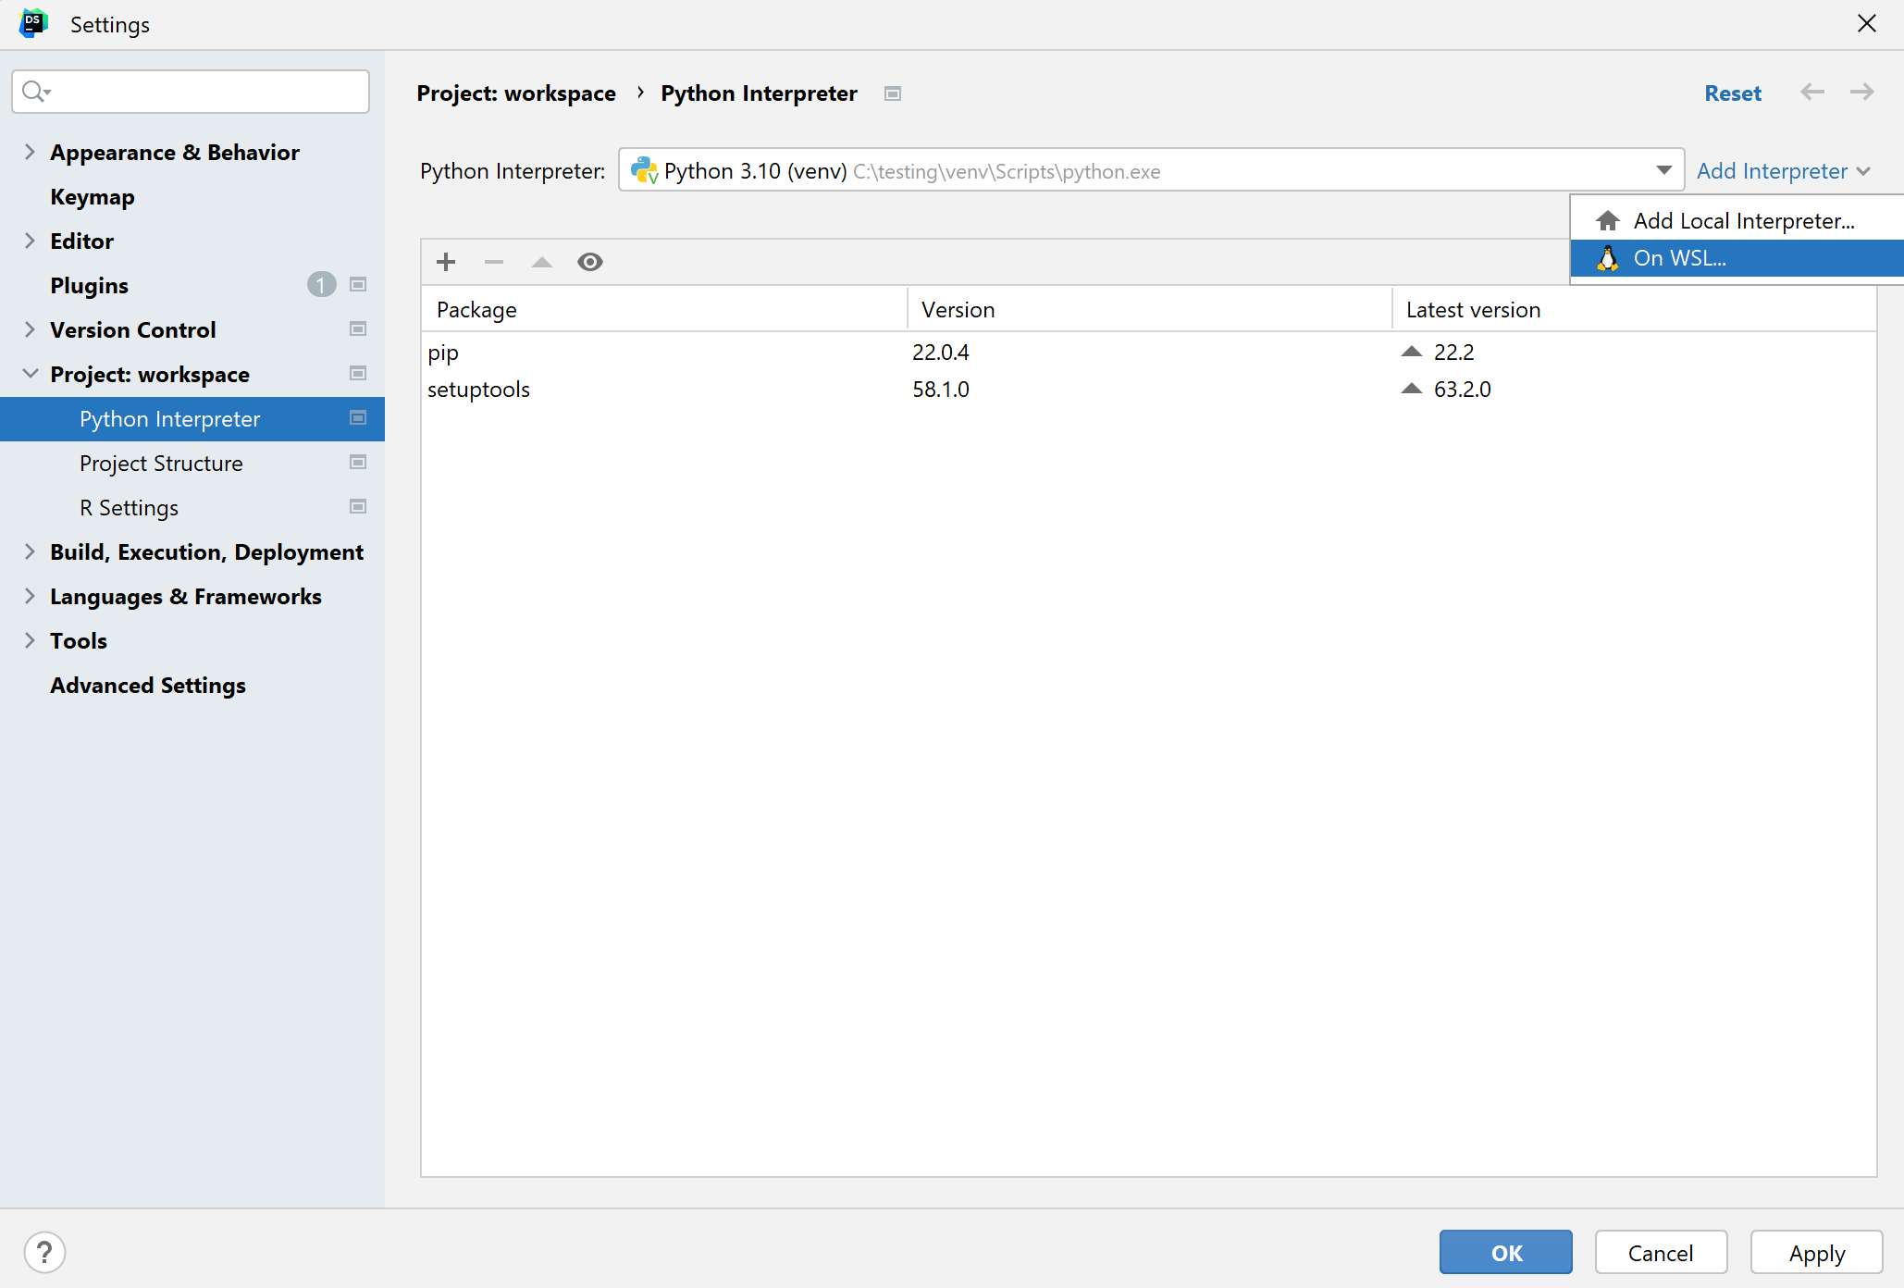Viewport: 1904px width, 1288px height.
Task: Open the Python Interpreter dropdown list
Action: tap(1663, 170)
